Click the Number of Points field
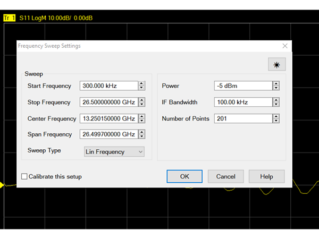319x239 pixels. [242, 118]
